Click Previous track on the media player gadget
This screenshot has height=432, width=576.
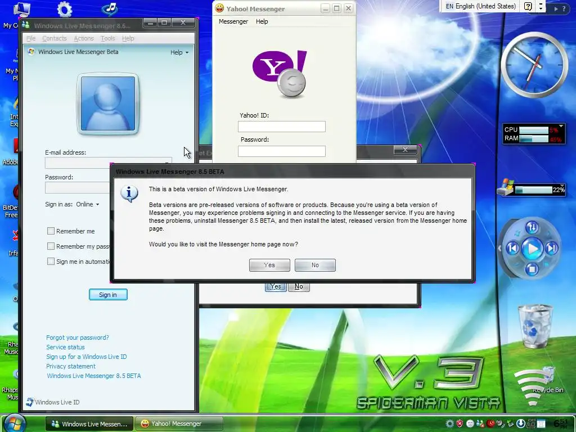pyautogui.click(x=512, y=249)
